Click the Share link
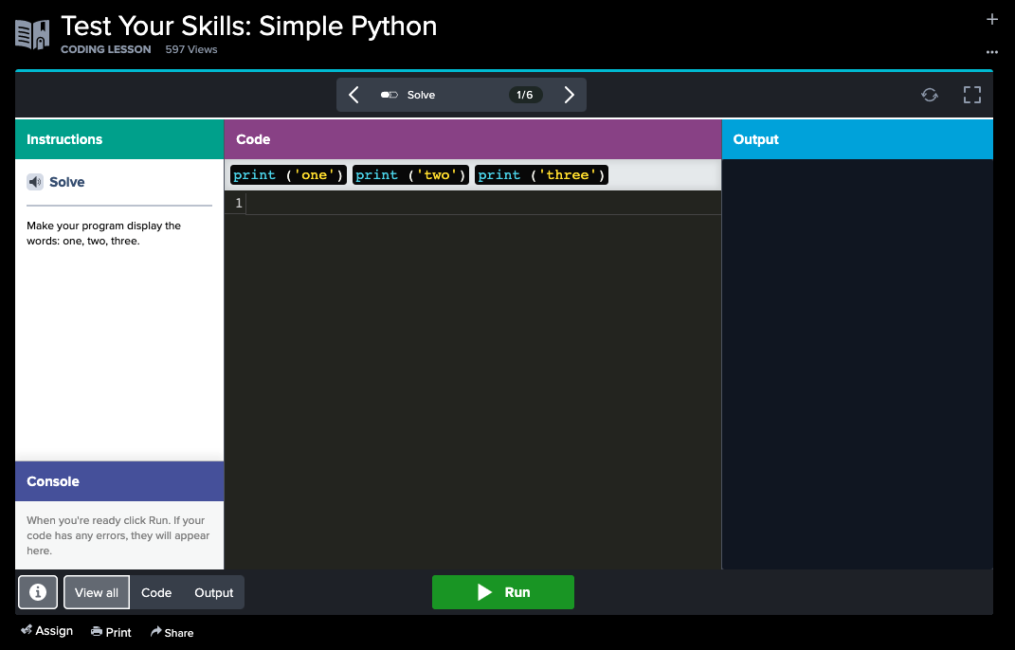 [172, 633]
